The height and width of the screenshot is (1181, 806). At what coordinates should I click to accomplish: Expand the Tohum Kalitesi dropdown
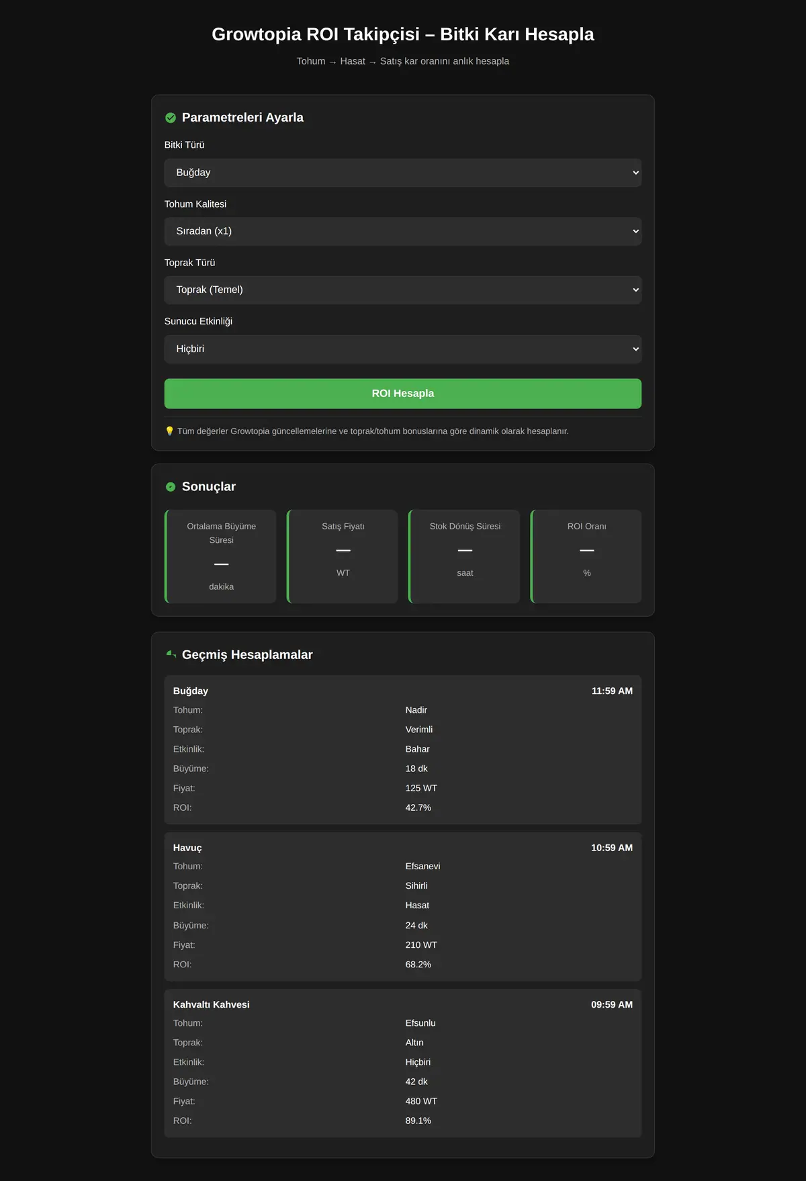click(x=403, y=231)
